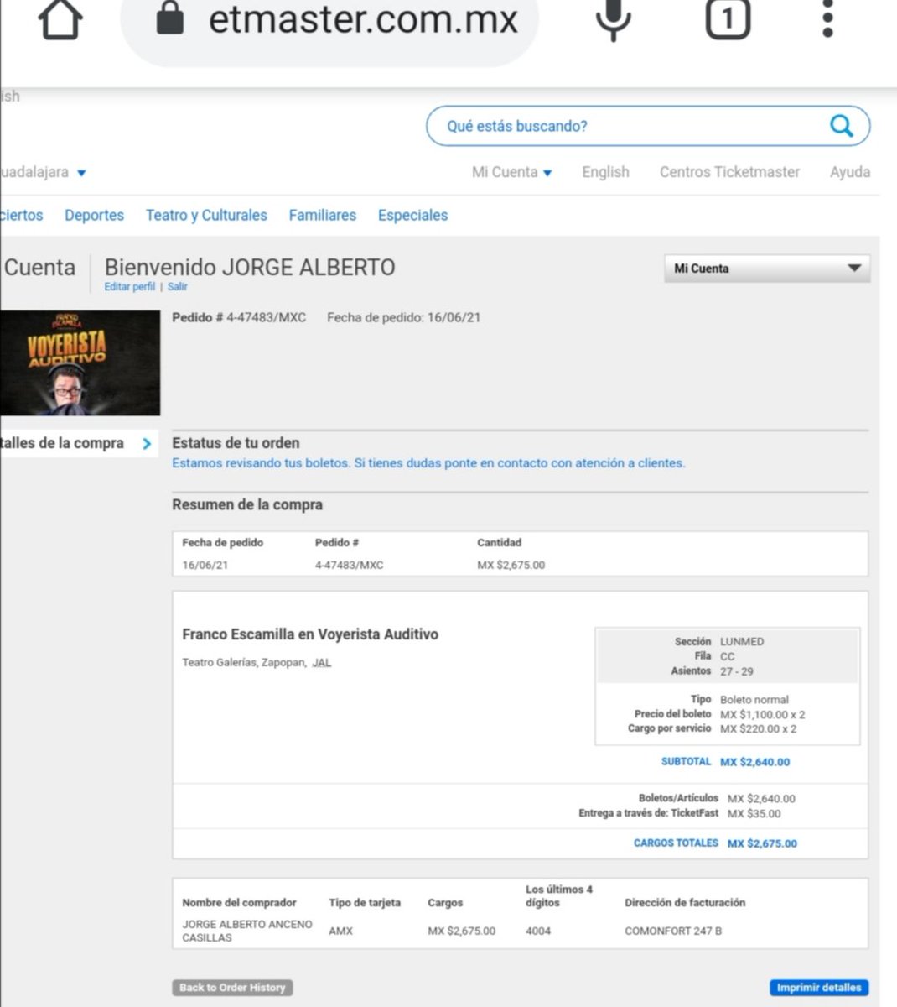897x1007 pixels.
Task: Tap the browser home icon
Action: (60, 18)
